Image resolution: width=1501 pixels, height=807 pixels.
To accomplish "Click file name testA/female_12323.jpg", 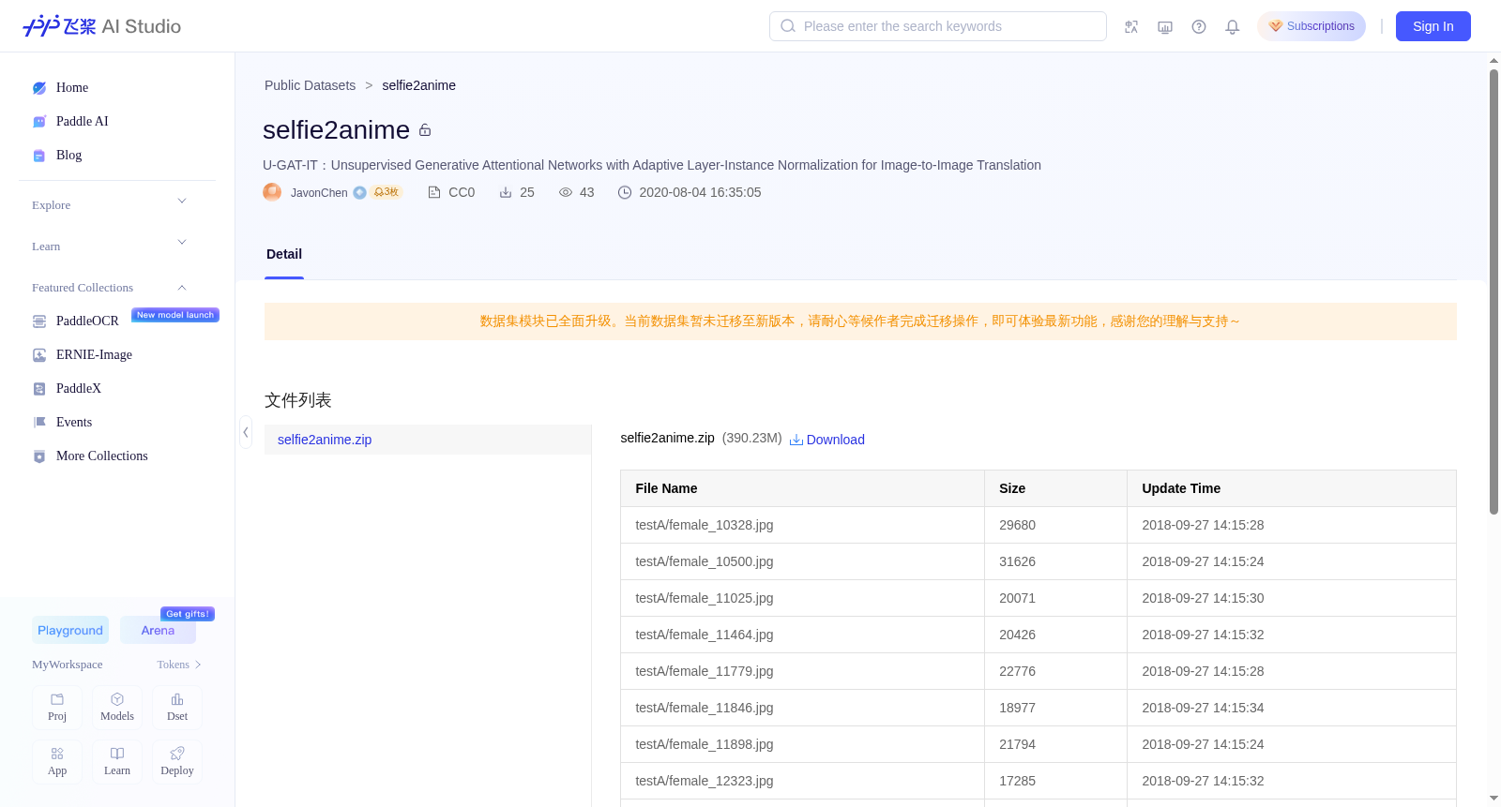I will (x=705, y=781).
